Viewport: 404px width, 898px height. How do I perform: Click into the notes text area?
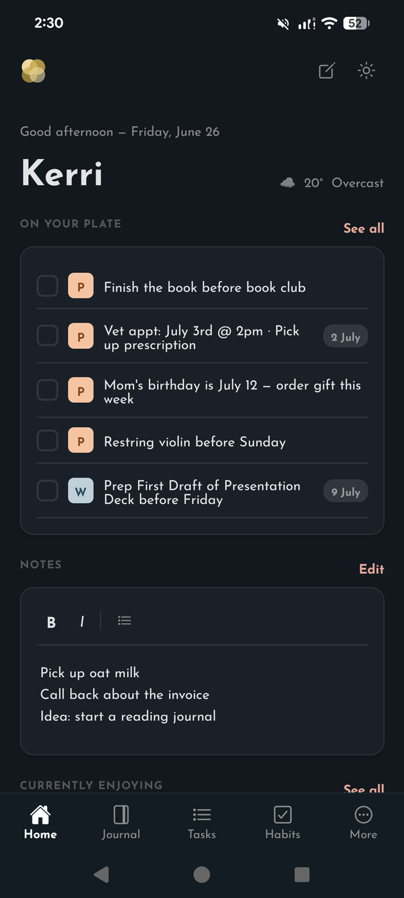202,695
